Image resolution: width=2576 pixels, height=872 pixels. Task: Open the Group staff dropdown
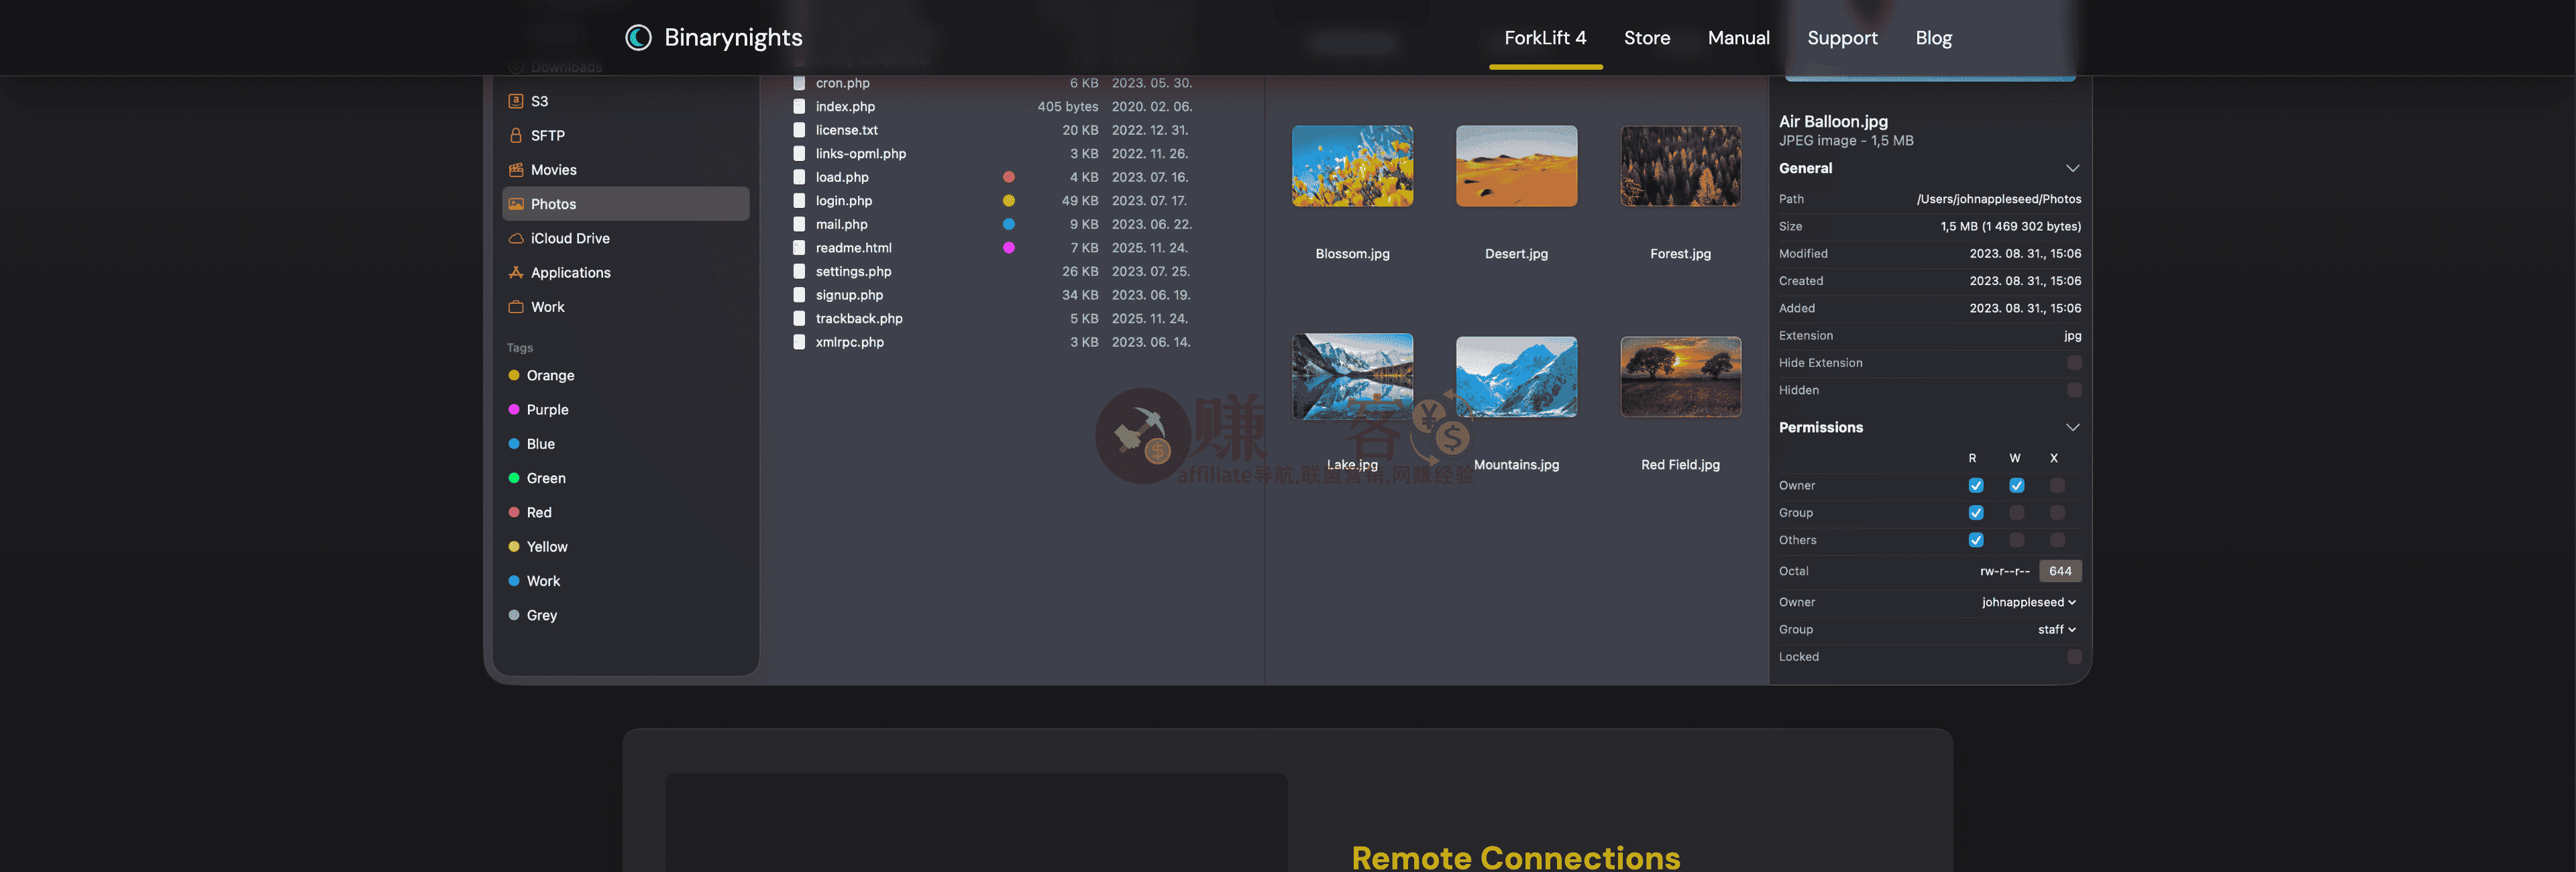tap(2056, 630)
